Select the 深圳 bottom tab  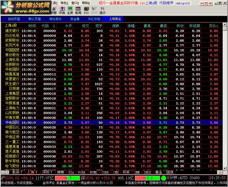click(x=47, y=172)
